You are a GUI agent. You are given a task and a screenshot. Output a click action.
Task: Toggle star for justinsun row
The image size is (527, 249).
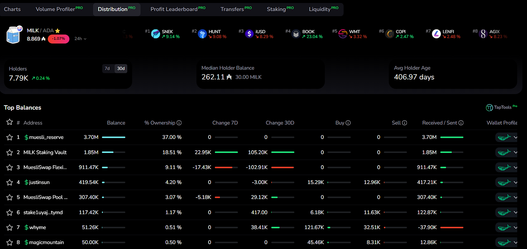click(x=9, y=183)
